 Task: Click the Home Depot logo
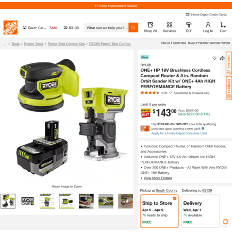(10, 27)
